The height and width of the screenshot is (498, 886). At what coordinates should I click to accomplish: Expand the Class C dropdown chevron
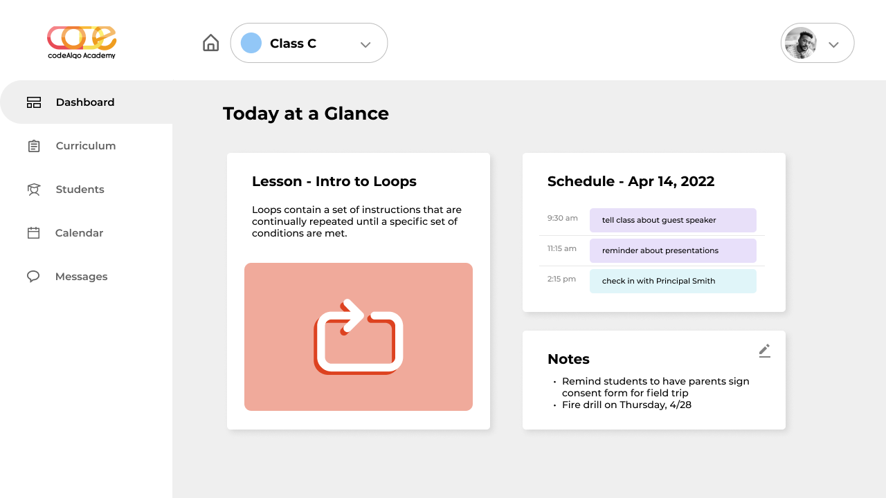coord(365,44)
